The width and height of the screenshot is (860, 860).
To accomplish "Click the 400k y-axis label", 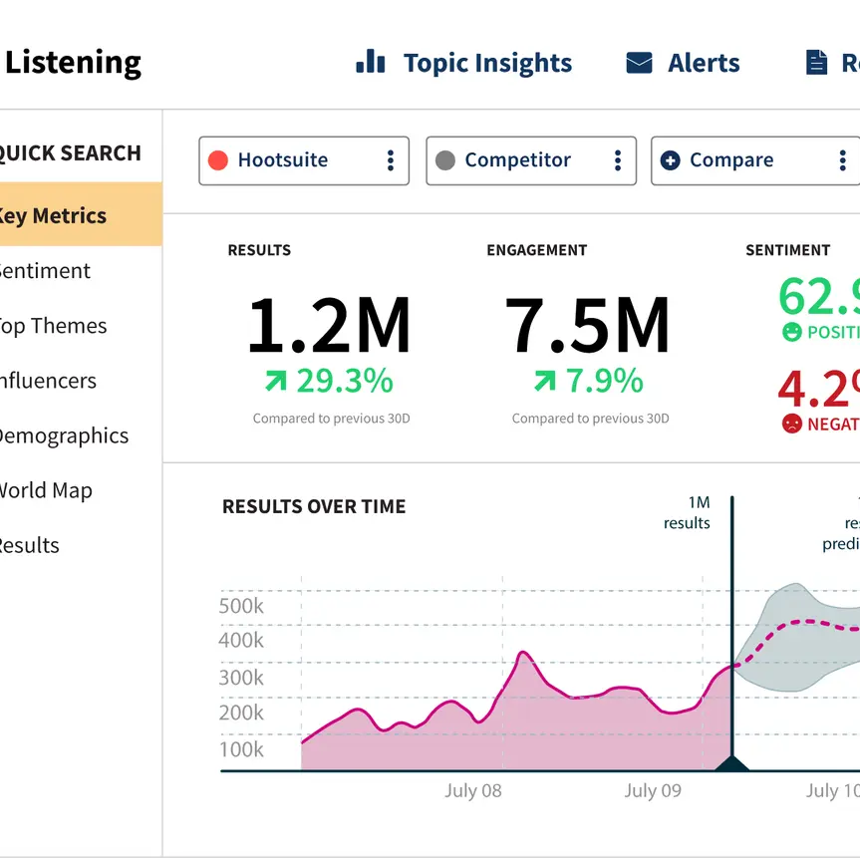I will point(241,640).
